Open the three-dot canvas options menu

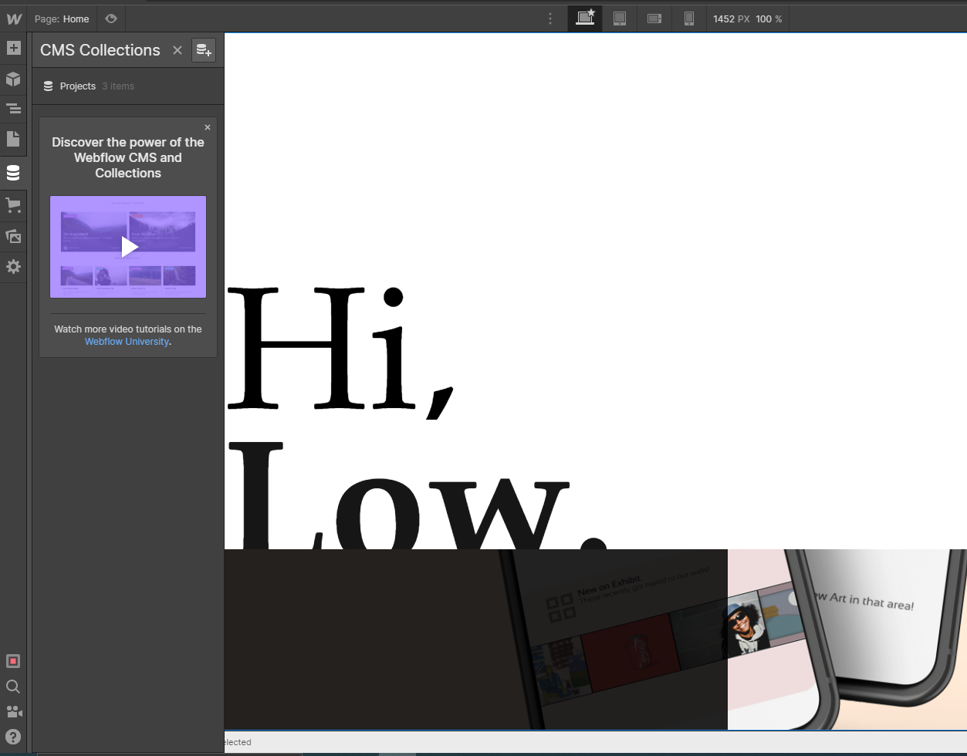click(x=550, y=19)
